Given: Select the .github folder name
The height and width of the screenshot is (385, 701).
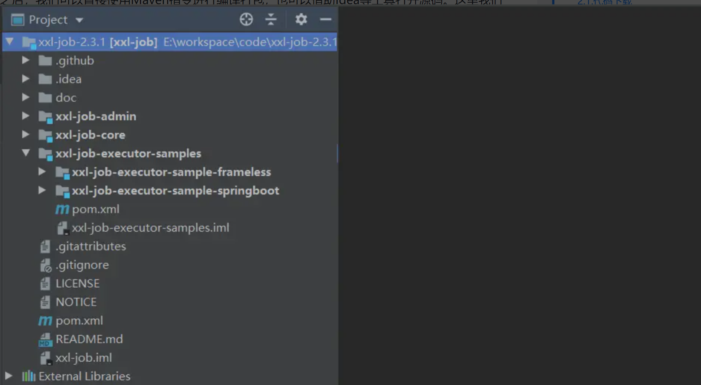Looking at the screenshot, I should pyautogui.click(x=75, y=61).
